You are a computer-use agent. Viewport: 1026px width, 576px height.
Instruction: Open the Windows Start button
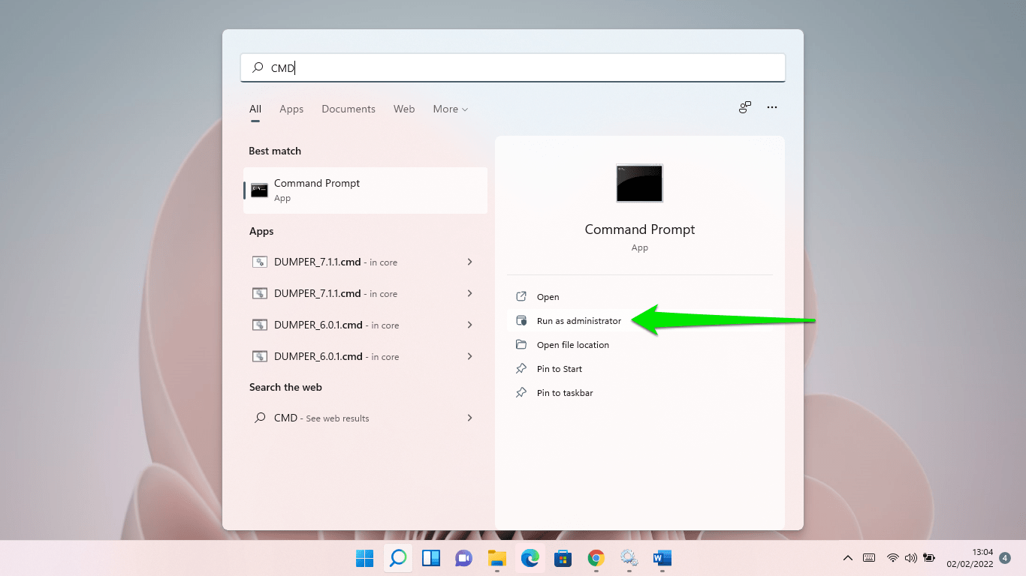click(364, 558)
